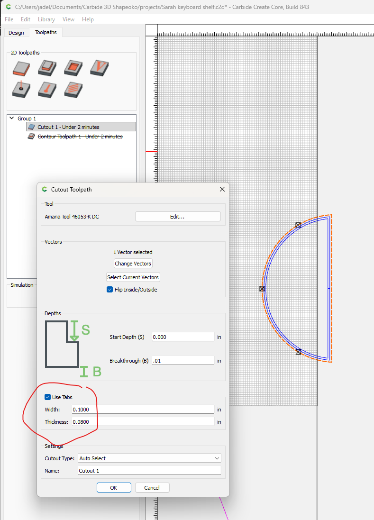
Task: Select the Keyhole toolpath icon
Action: click(x=47, y=90)
